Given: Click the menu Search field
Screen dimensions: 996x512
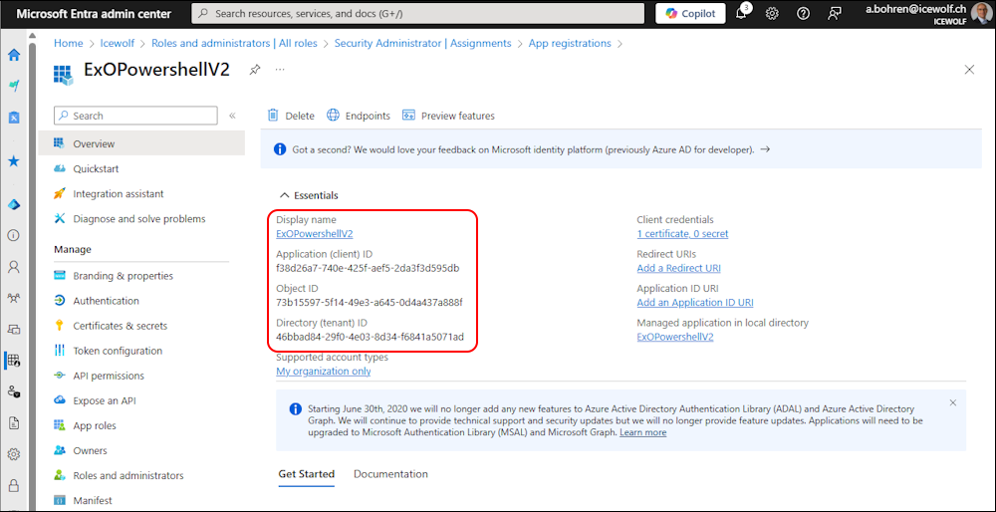Looking at the screenshot, I should [135, 116].
